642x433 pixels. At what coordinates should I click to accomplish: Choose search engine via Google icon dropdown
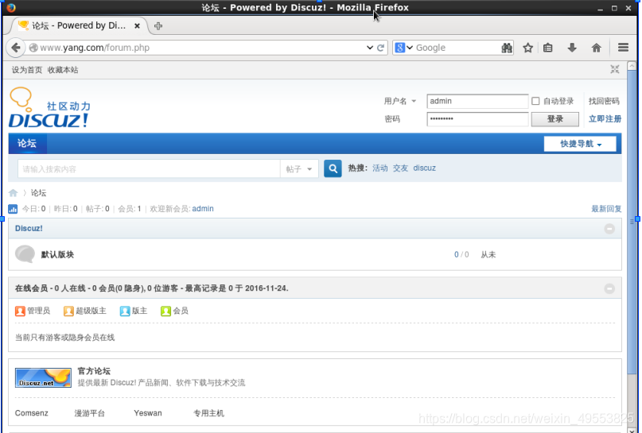coord(403,48)
